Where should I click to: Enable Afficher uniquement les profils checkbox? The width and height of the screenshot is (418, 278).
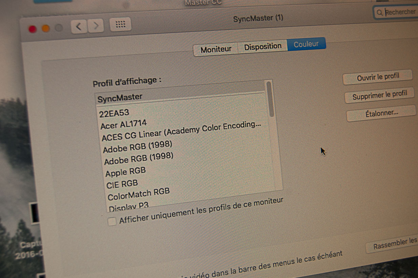(x=112, y=221)
